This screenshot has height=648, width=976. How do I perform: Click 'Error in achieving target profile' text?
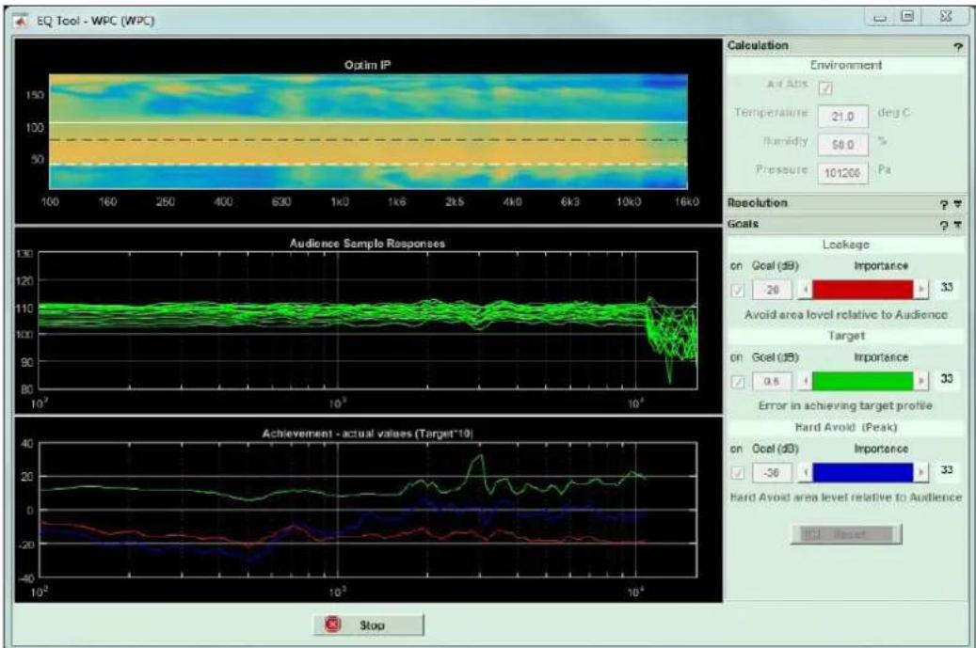845,406
